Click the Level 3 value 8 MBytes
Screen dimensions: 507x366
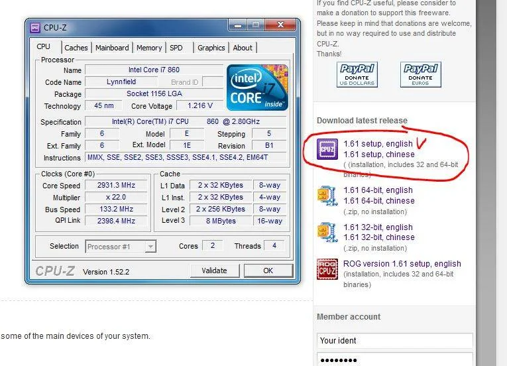(x=221, y=221)
